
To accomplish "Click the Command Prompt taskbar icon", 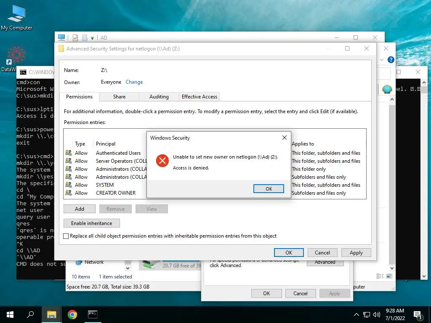I will coord(93,315).
